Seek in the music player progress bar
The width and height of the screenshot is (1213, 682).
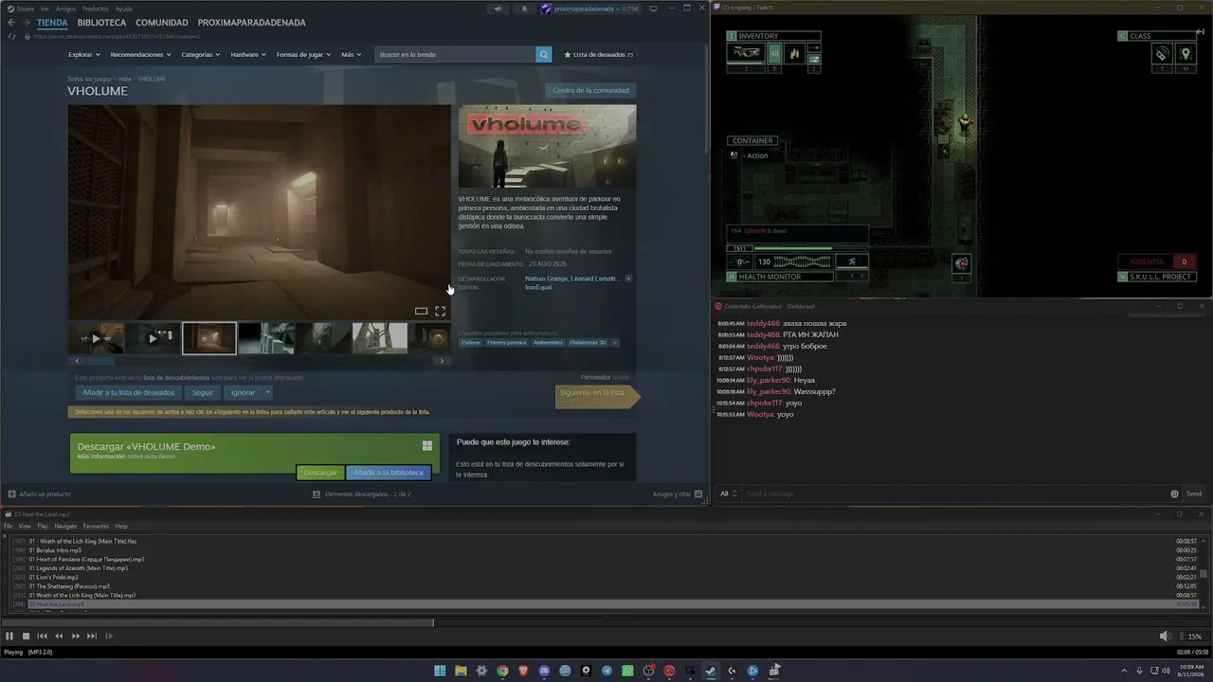coord(606,623)
